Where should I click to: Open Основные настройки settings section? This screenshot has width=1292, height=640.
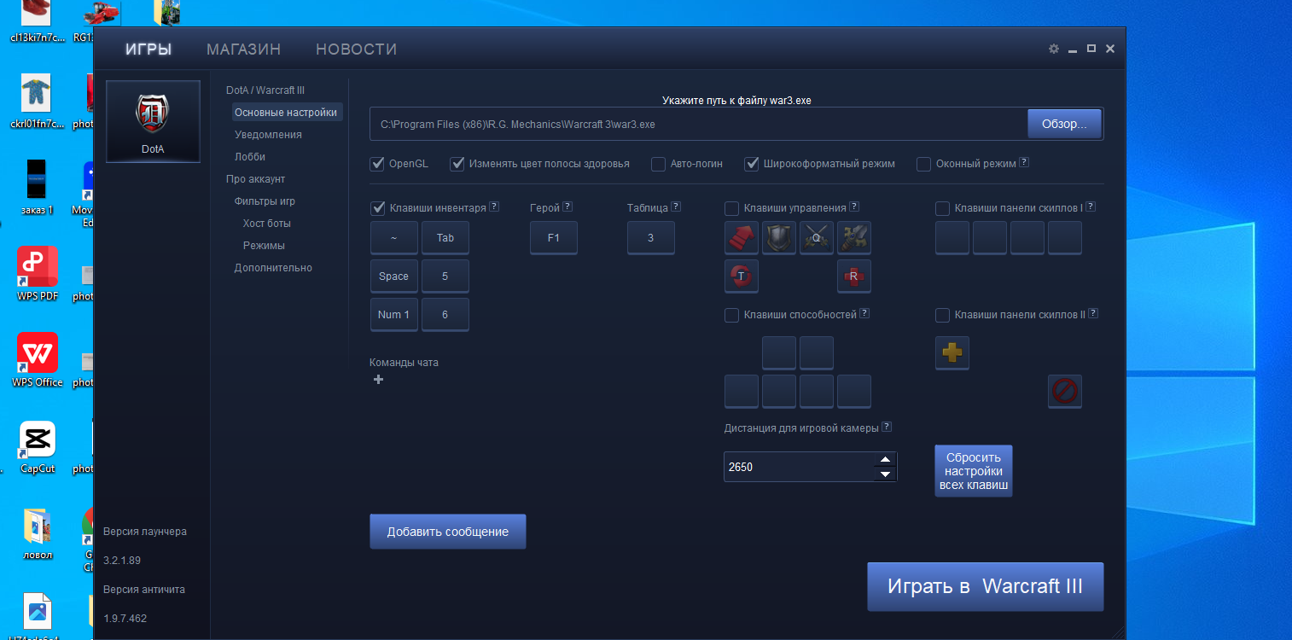(287, 113)
